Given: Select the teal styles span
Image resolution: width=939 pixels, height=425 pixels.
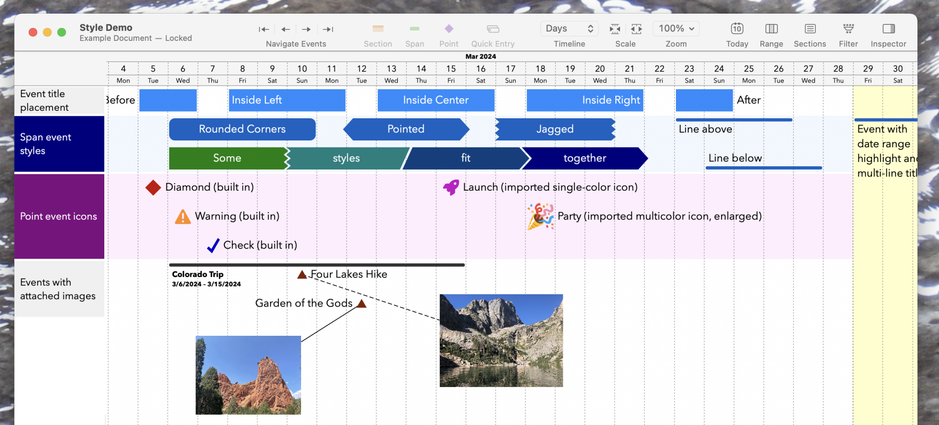Looking at the screenshot, I should pyautogui.click(x=347, y=158).
